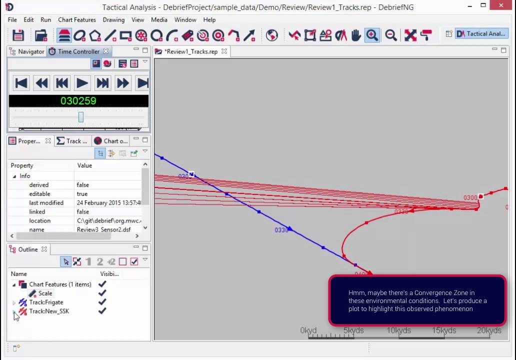The width and height of the screenshot is (516, 360).
Task: Select the Create arc drawing tool
Action: point(172,35)
